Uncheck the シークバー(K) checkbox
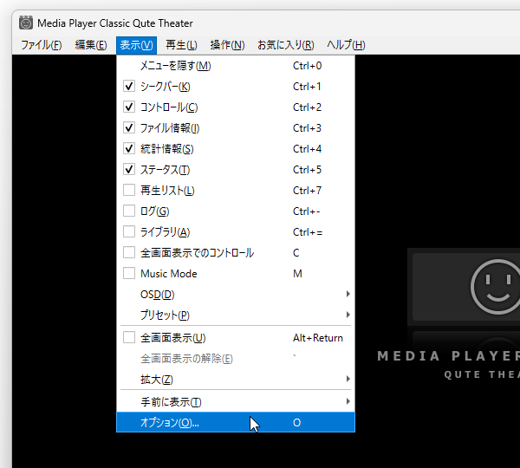 point(128,87)
